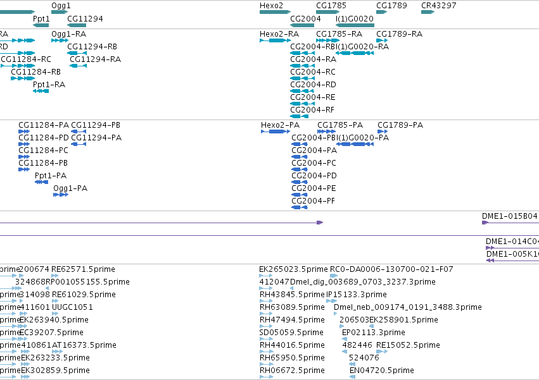The image size is (539, 380).
Task: Click the Ppt1 gene arrow glyph
Action: click(x=41, y=25)
